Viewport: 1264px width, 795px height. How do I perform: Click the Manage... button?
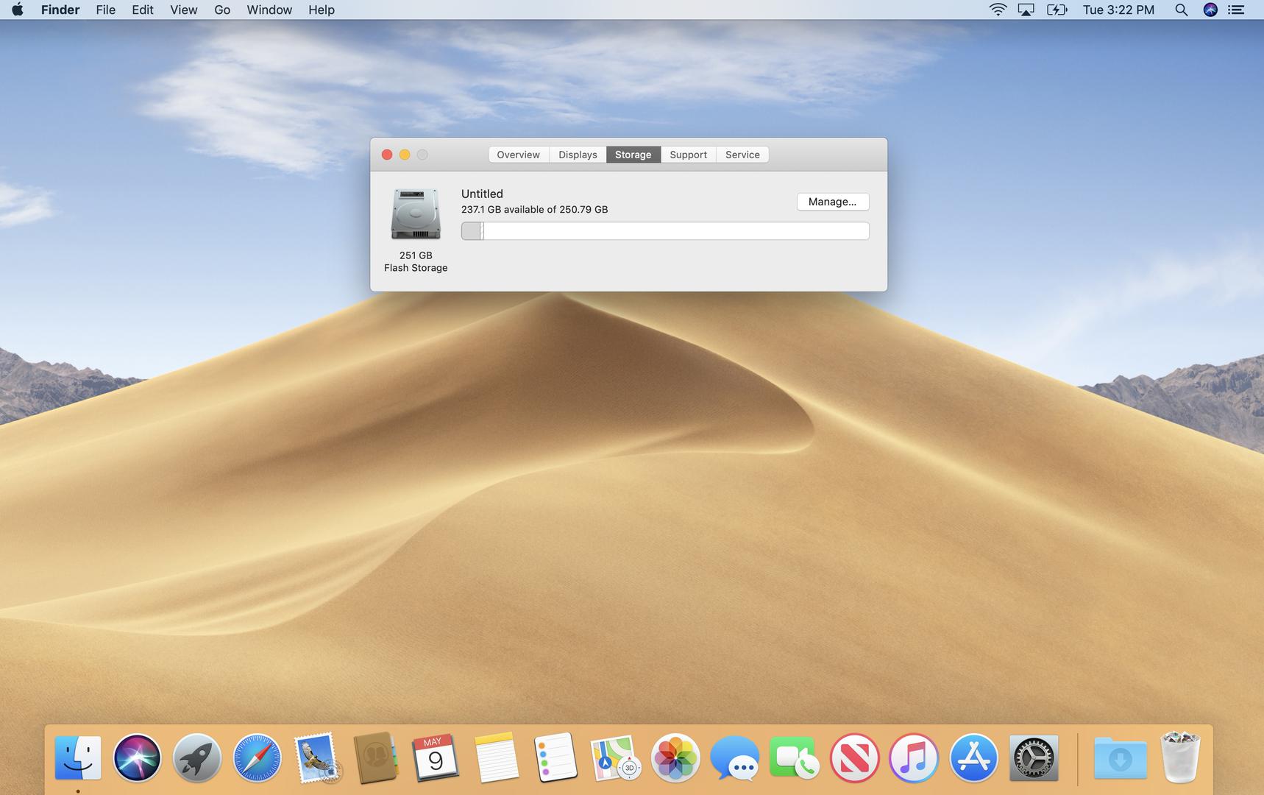pos(832,202)
